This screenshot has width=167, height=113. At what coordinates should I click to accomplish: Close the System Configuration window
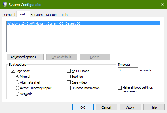pos(162,4)
